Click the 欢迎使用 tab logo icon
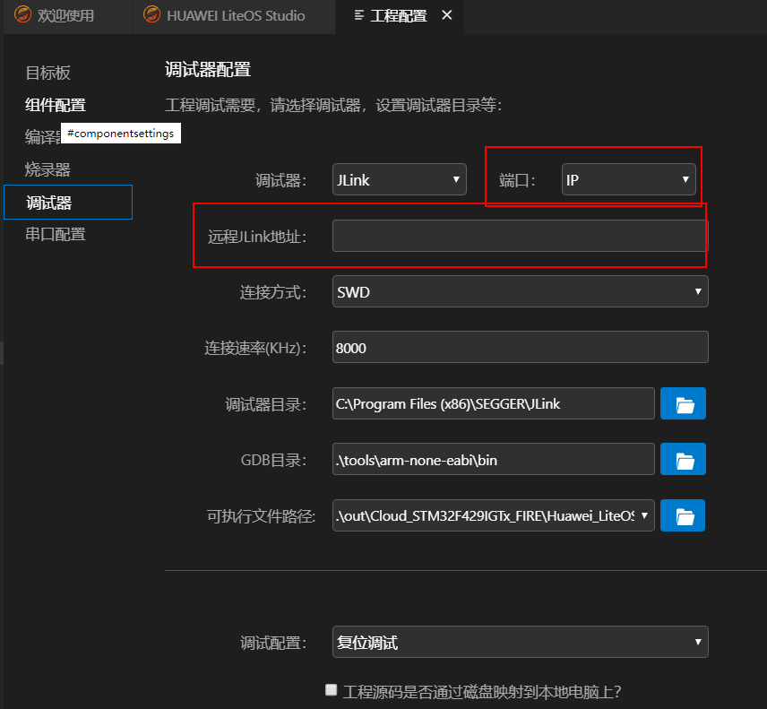 (22, 14)
